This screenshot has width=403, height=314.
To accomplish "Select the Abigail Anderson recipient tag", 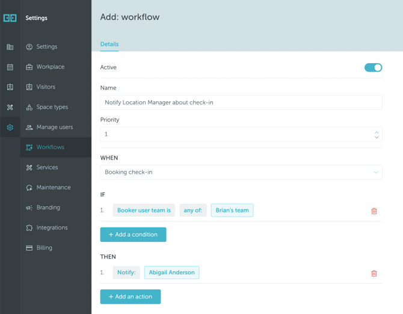I will (x=171, y=272).
